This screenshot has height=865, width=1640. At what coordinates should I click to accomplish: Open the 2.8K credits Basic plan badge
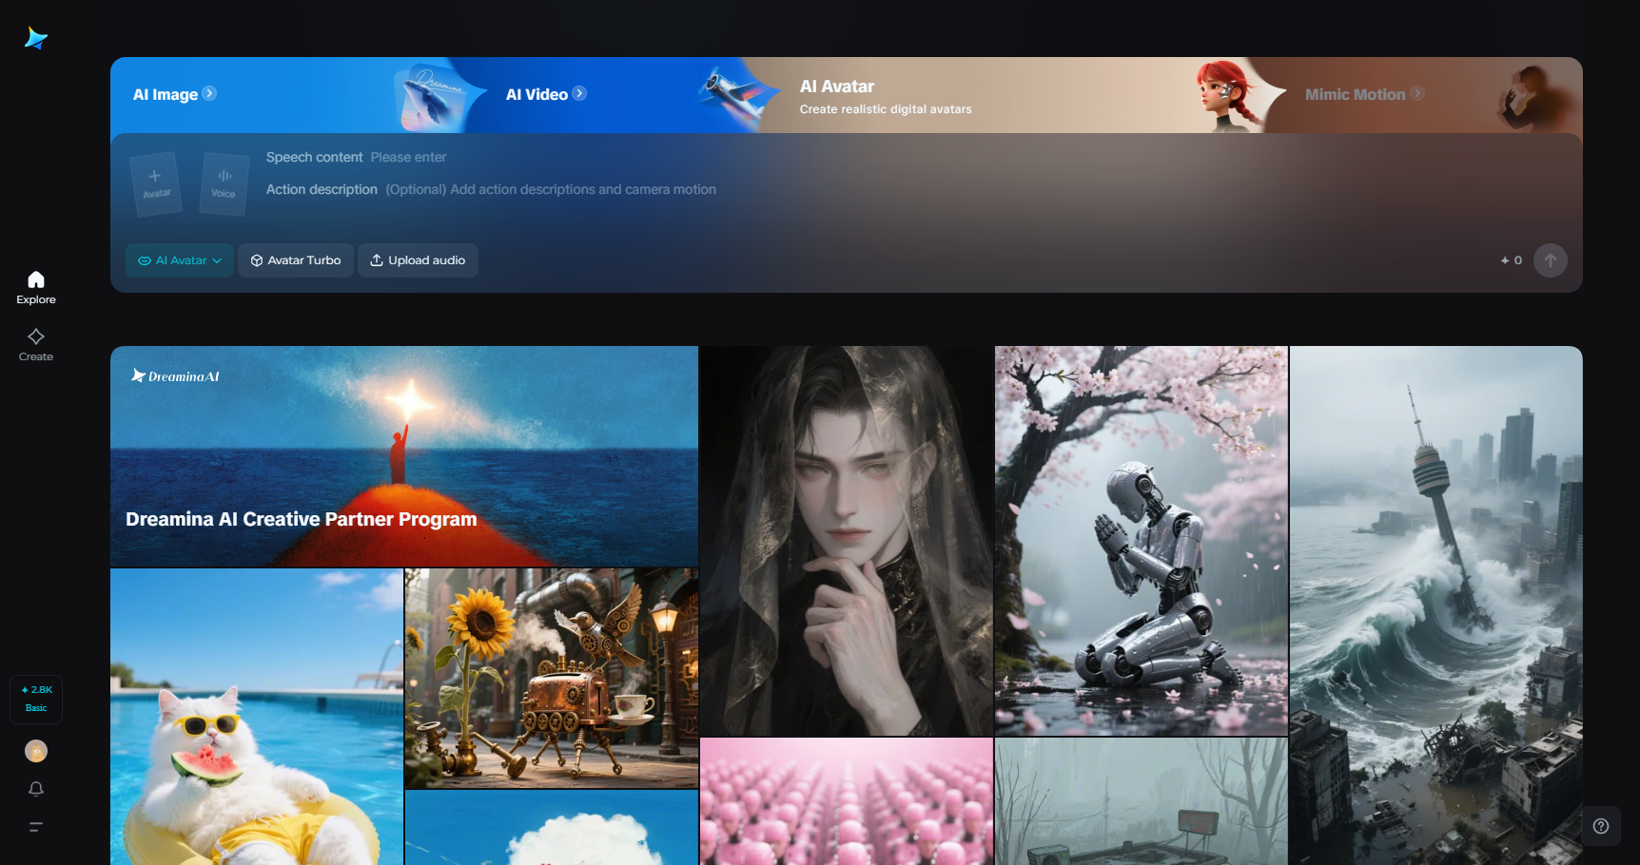[x=36, y=699]
